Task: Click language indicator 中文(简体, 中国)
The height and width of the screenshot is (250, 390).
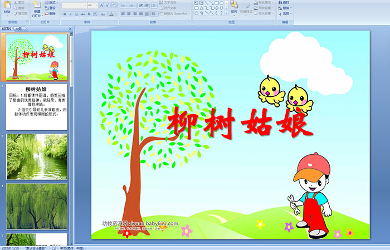Action: [72, 248]
